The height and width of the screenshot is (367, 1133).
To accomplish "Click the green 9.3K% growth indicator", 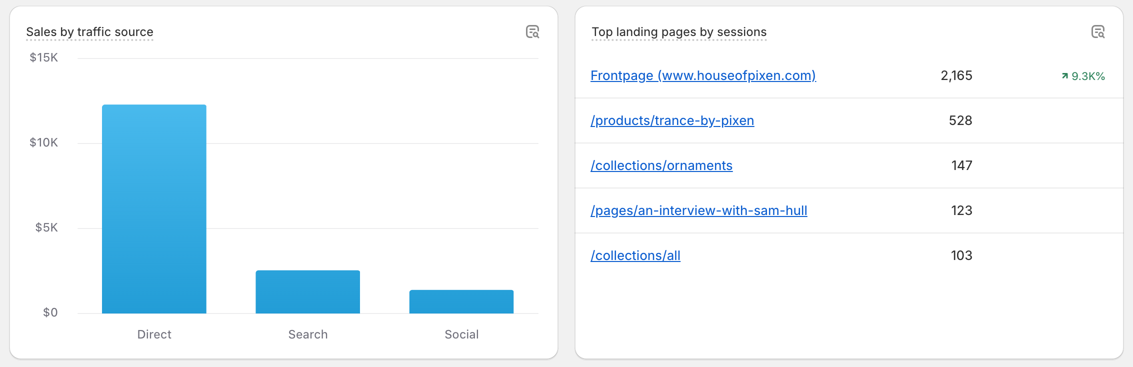I will (x=1083, y=76).
